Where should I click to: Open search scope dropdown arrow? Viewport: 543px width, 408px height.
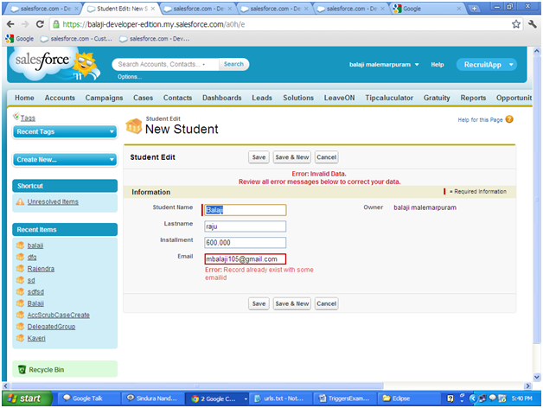pos(204,65)
